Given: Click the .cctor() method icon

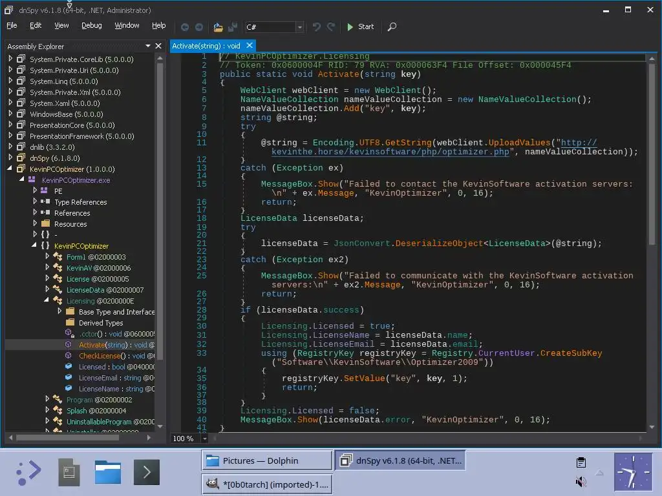Looking at the screenshot, I should 70,333.
